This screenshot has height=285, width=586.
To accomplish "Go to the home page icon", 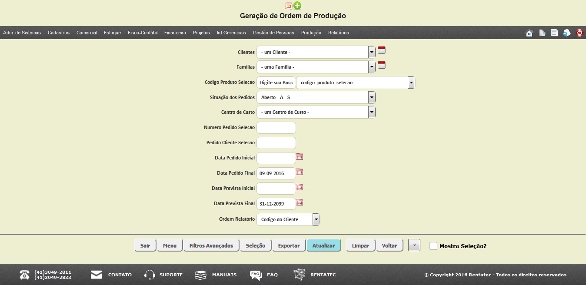I will [x=529, y=33].
